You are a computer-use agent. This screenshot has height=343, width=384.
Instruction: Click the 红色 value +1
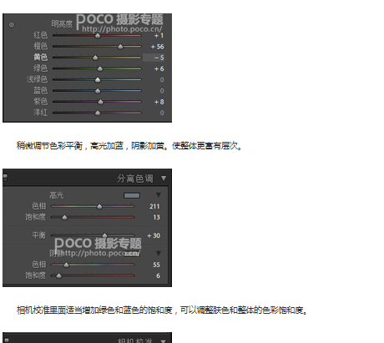(159, 36)
